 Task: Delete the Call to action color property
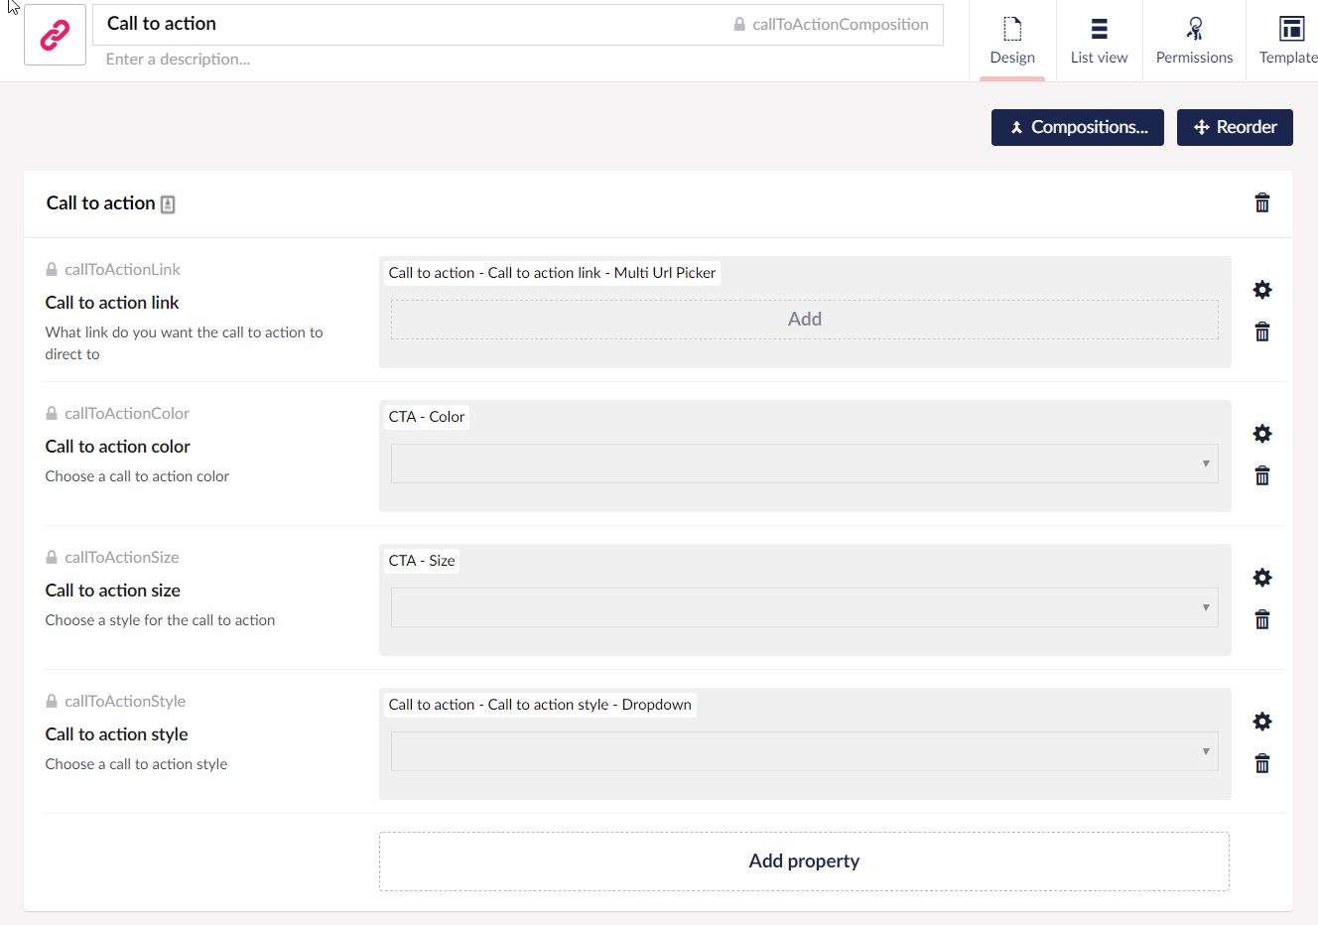pyautogui.click(x=1261, y=476)
